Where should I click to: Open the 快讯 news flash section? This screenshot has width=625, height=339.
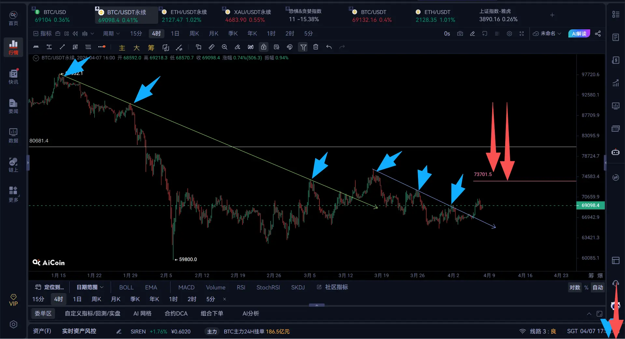tap(13, 77)
